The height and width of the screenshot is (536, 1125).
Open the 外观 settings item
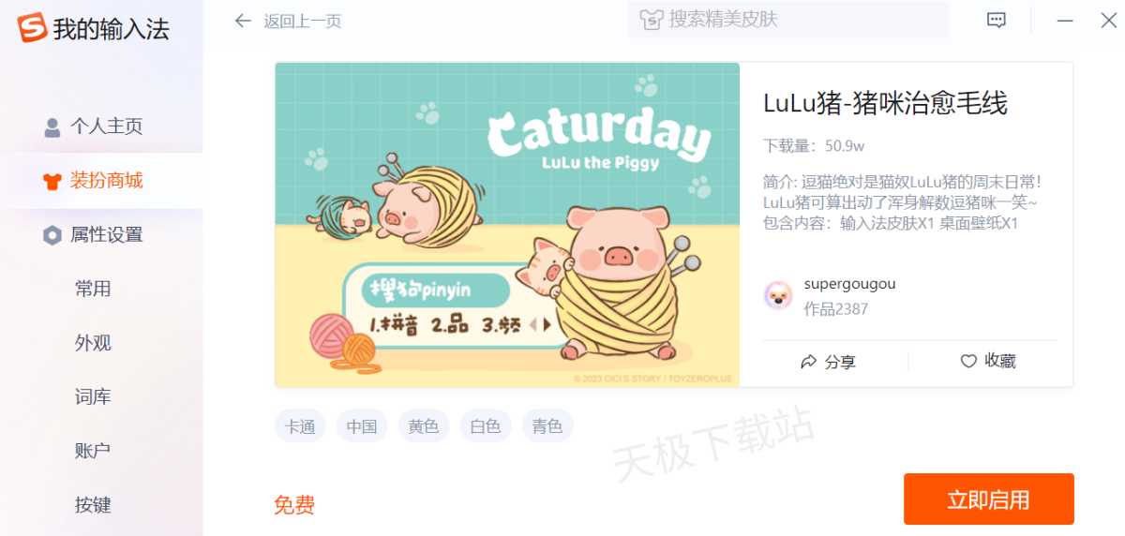[94, 343]
